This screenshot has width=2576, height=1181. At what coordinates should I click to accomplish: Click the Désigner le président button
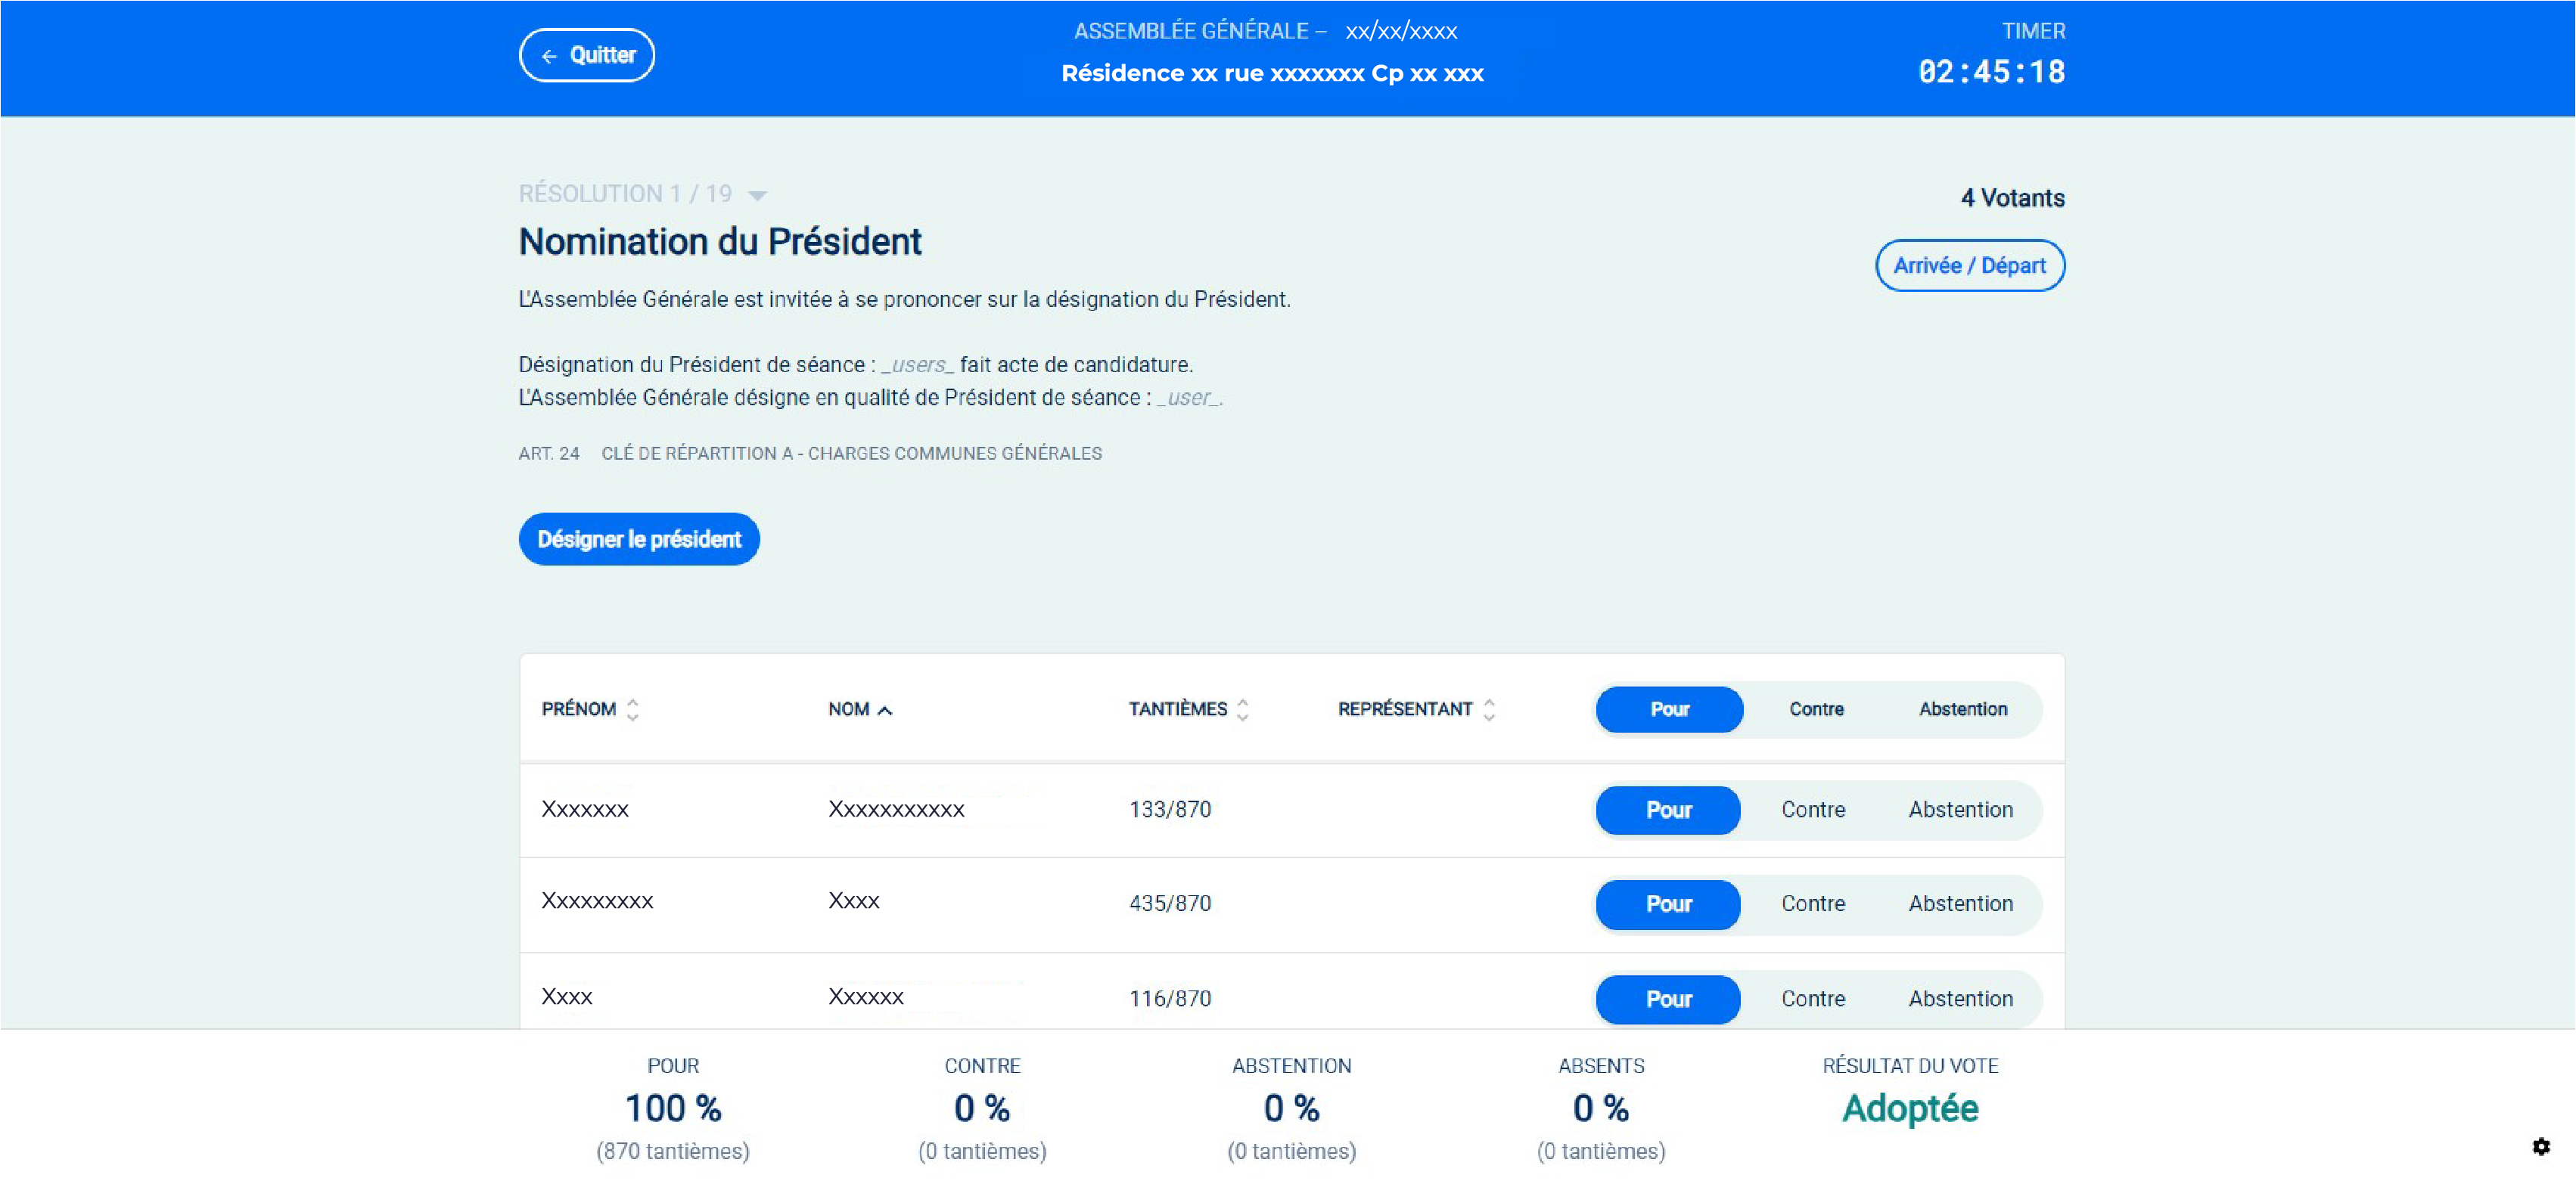[x=639, y=540]
